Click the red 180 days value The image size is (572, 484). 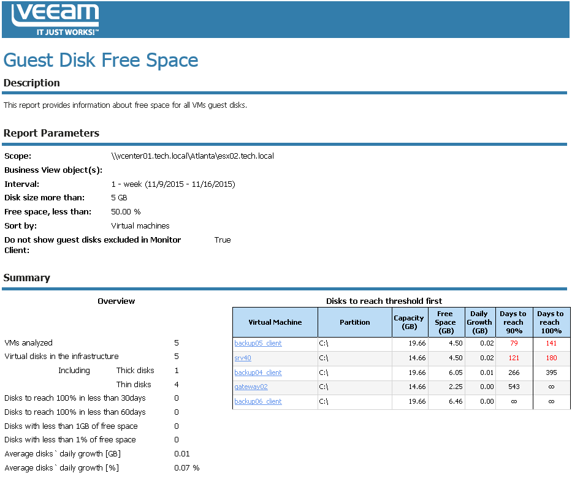click(x=551, y=358)
